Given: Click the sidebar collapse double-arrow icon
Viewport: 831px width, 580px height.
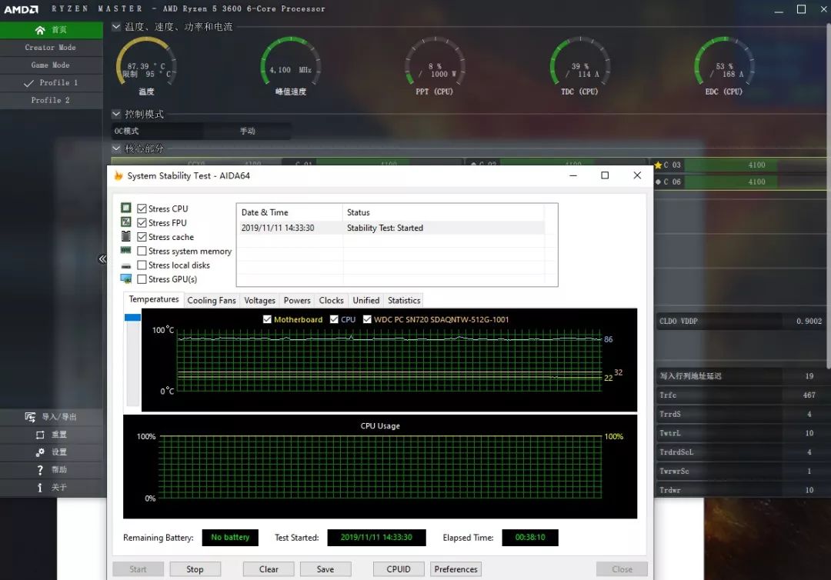Looking at the screenshot, I should point(102,259).
